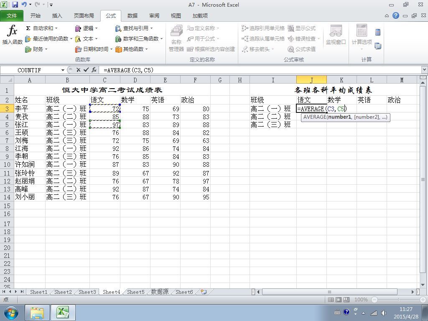This screenshot has height=321, width=428.
Task: Switch to the Page Layout (页面布局) tab
Action: pos(84,16)
